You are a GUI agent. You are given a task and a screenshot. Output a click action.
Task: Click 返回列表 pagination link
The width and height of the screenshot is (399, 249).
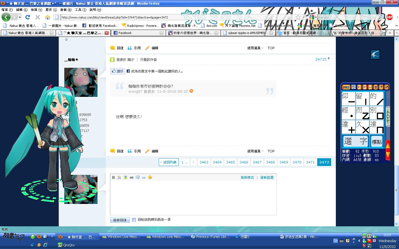(169, 162)
